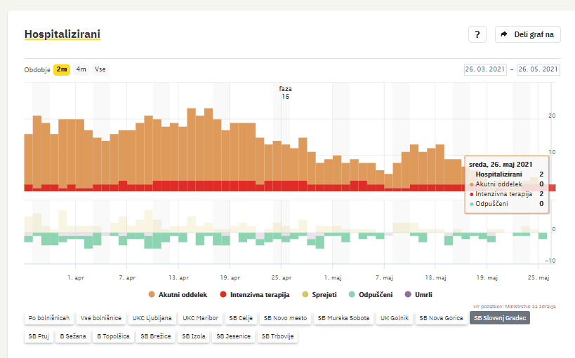The image size is (575, 358).
Task: Toggle the Umrli legend item
Action: [418, 294]
